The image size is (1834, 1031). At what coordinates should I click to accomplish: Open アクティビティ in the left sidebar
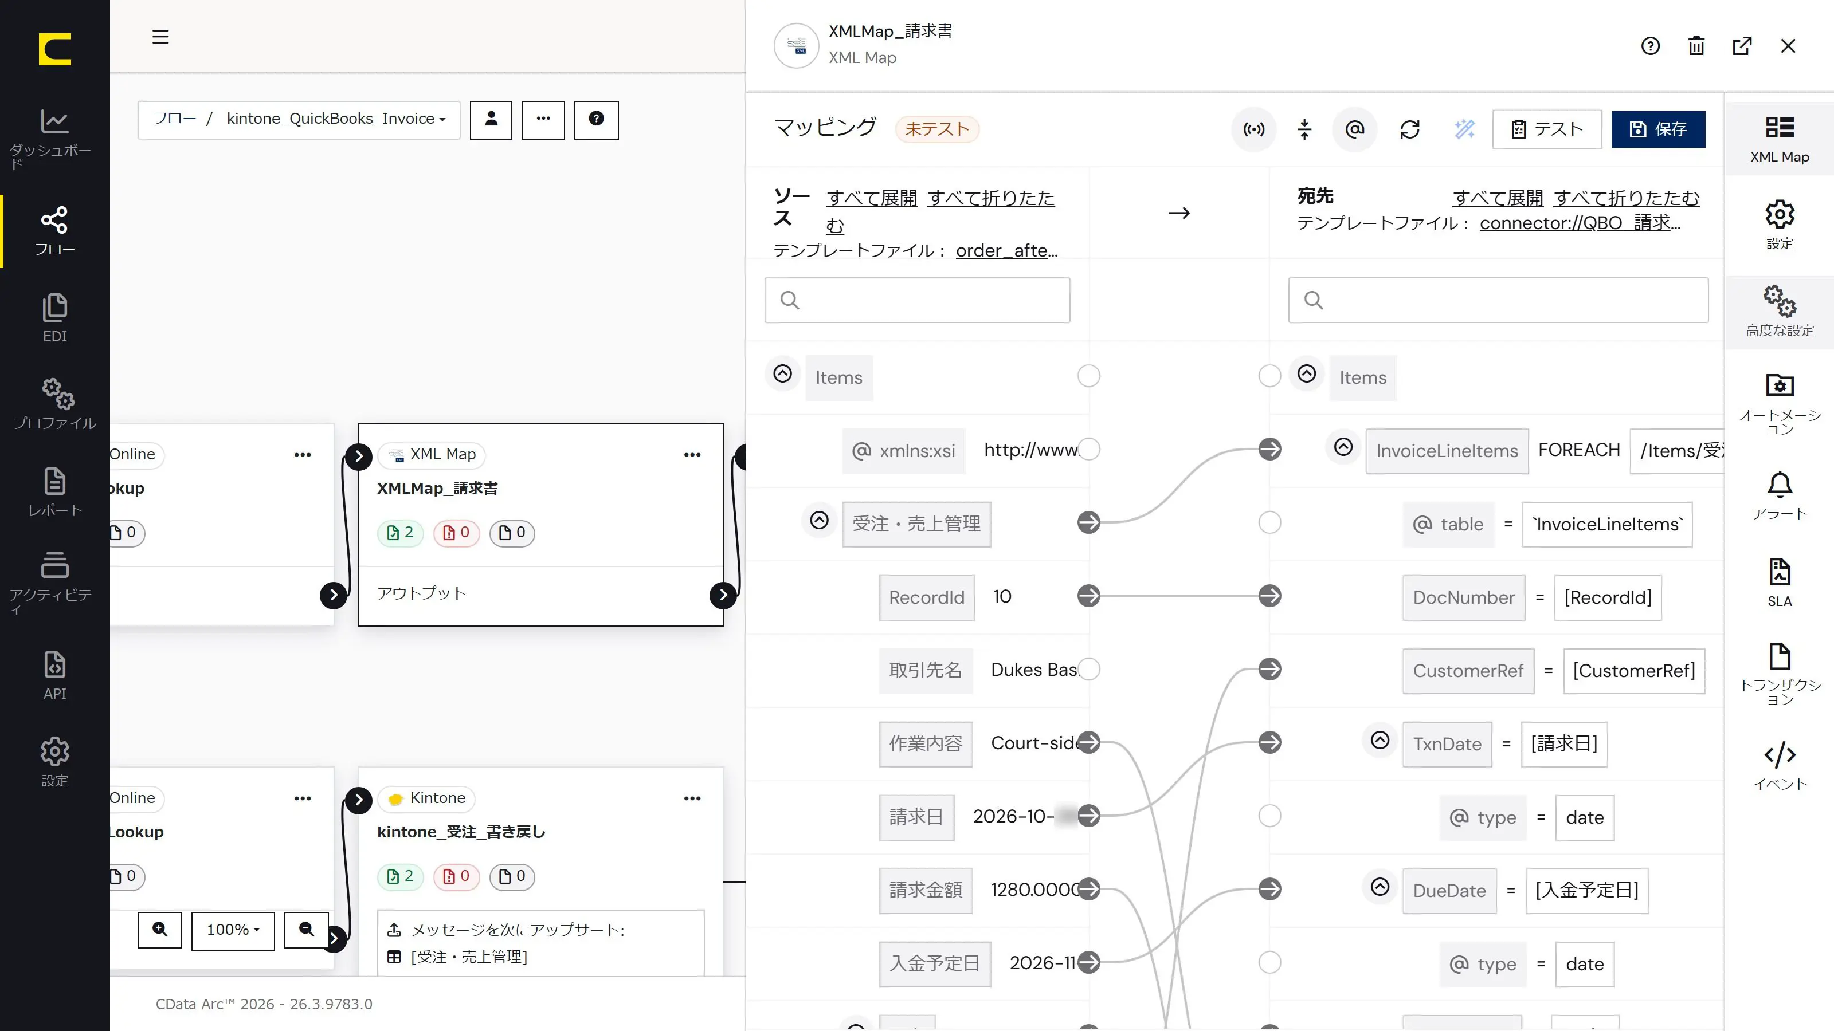pyautogui.click(x=55, y=584)
